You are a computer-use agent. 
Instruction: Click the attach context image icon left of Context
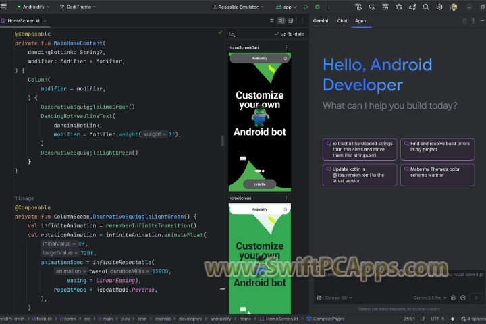point(319,298)
